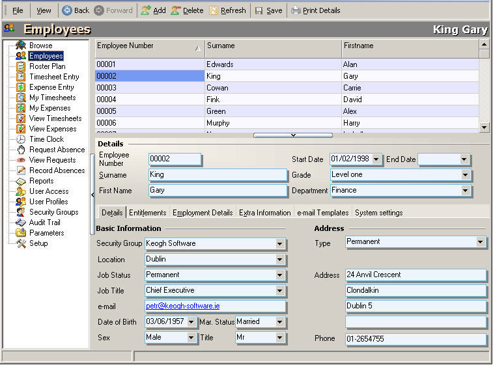
Task: Click the petr@keogh-software.ie email link
Action: pyautogui.click(x=182, y=306)
